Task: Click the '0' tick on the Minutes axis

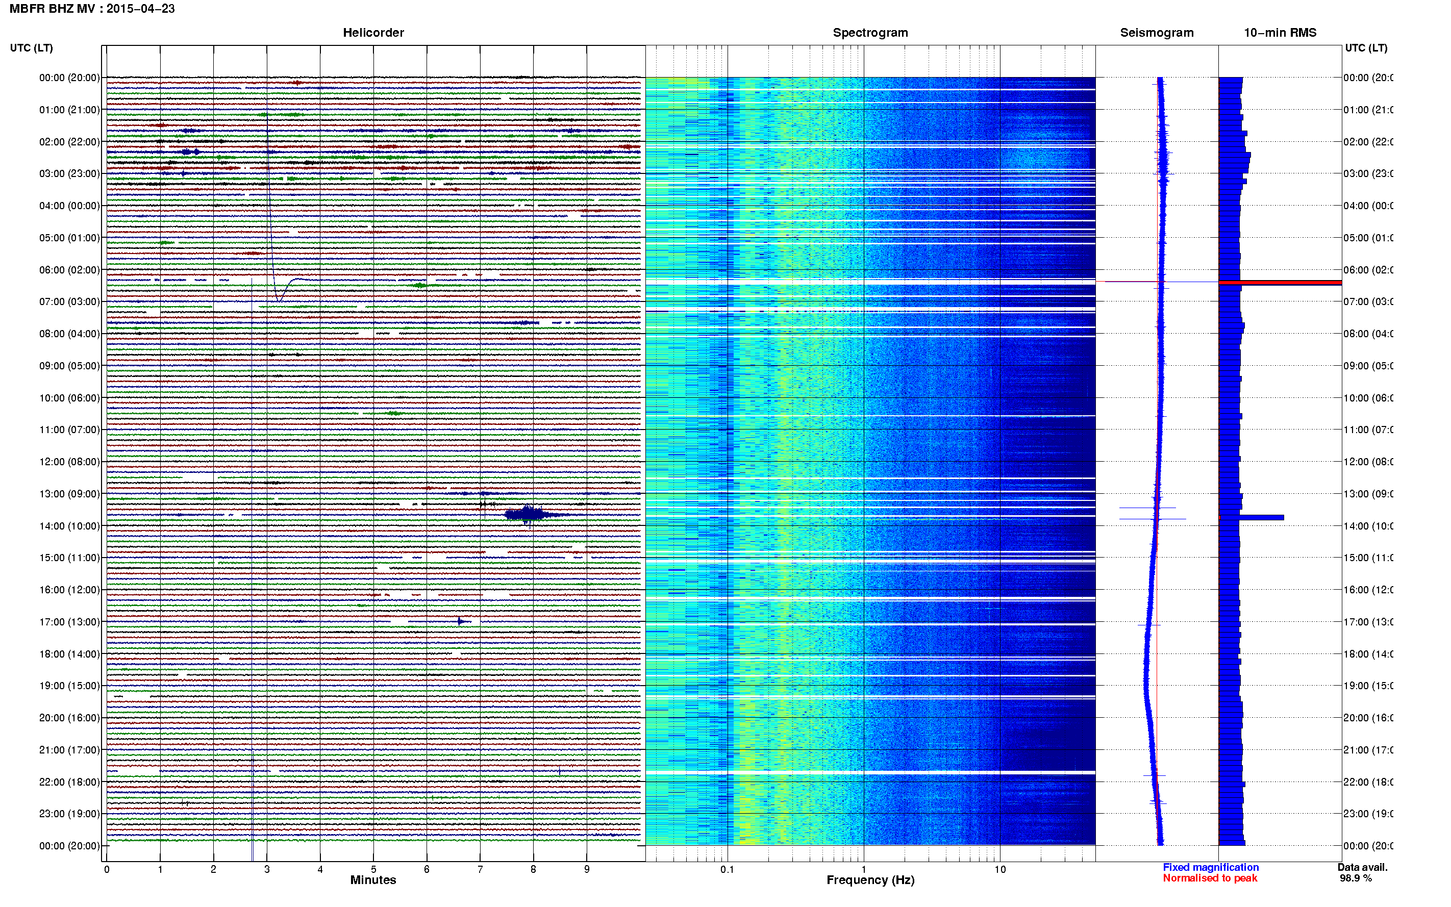Action: click(x=107, y=869)
